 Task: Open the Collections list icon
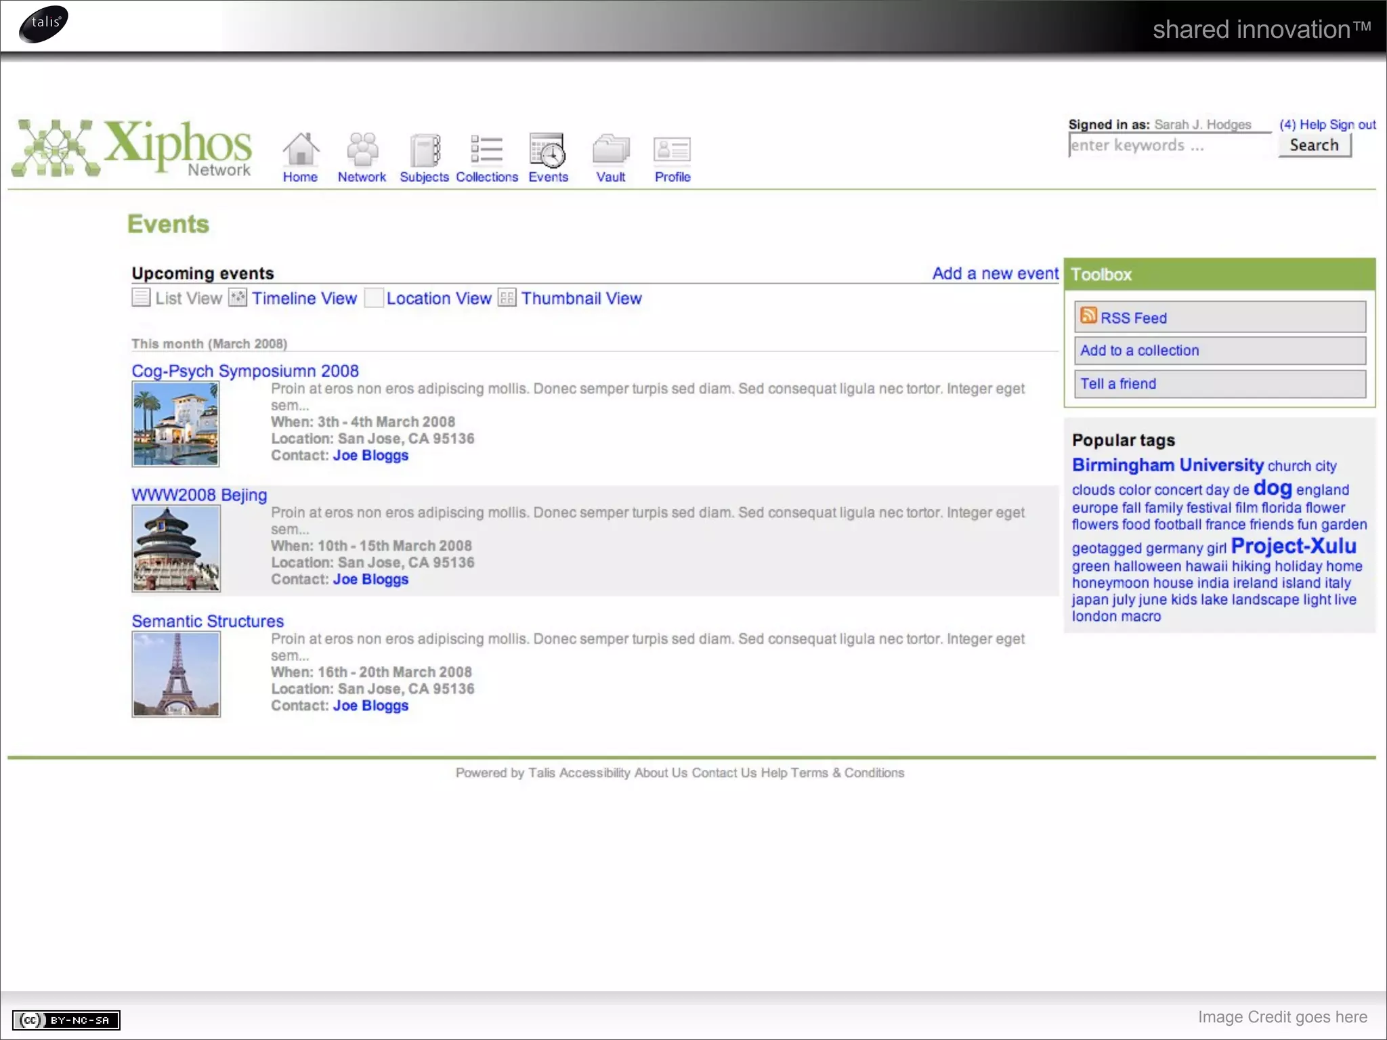(486, 149)
